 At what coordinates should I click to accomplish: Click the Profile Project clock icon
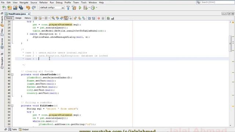(x=93, y=8)
